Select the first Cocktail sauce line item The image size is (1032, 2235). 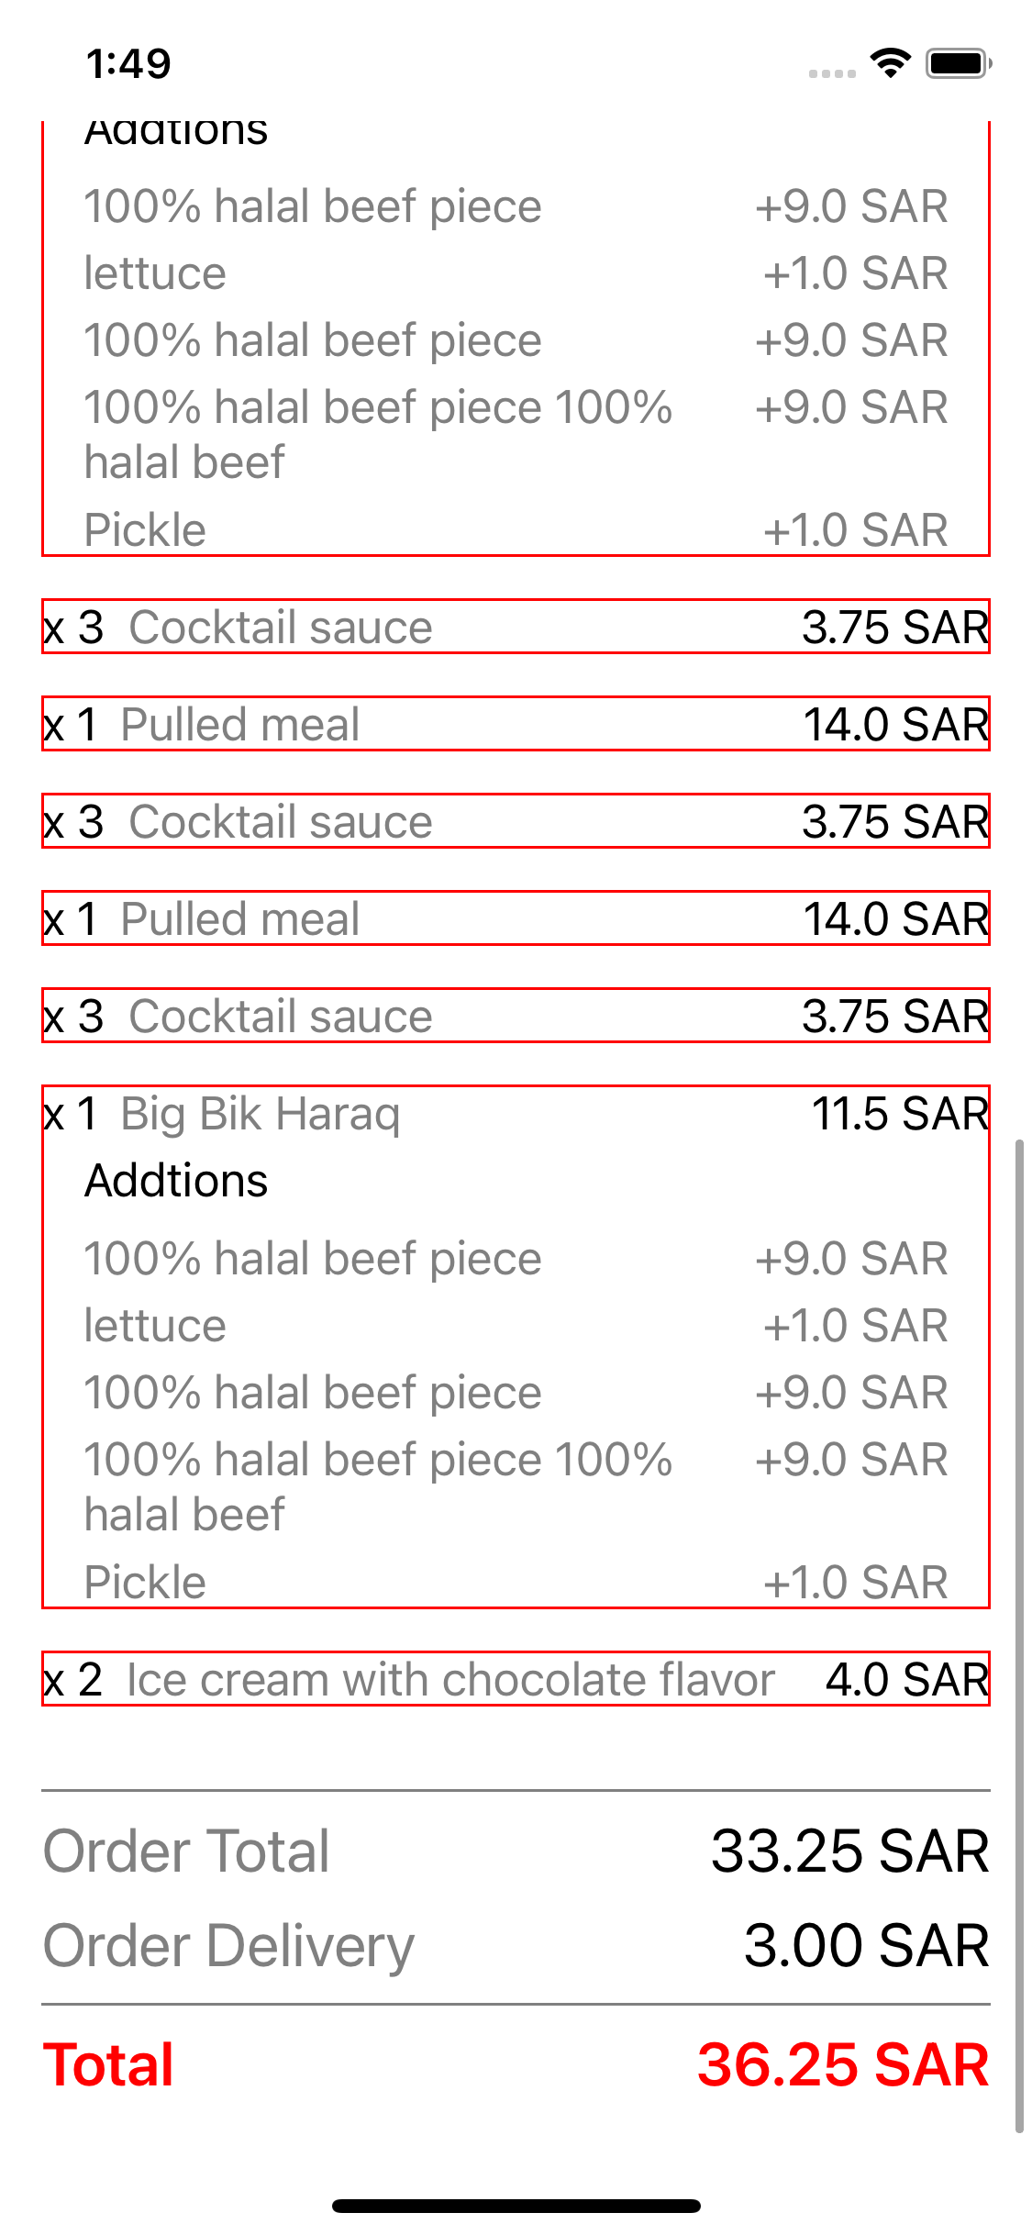click(514, 628)
